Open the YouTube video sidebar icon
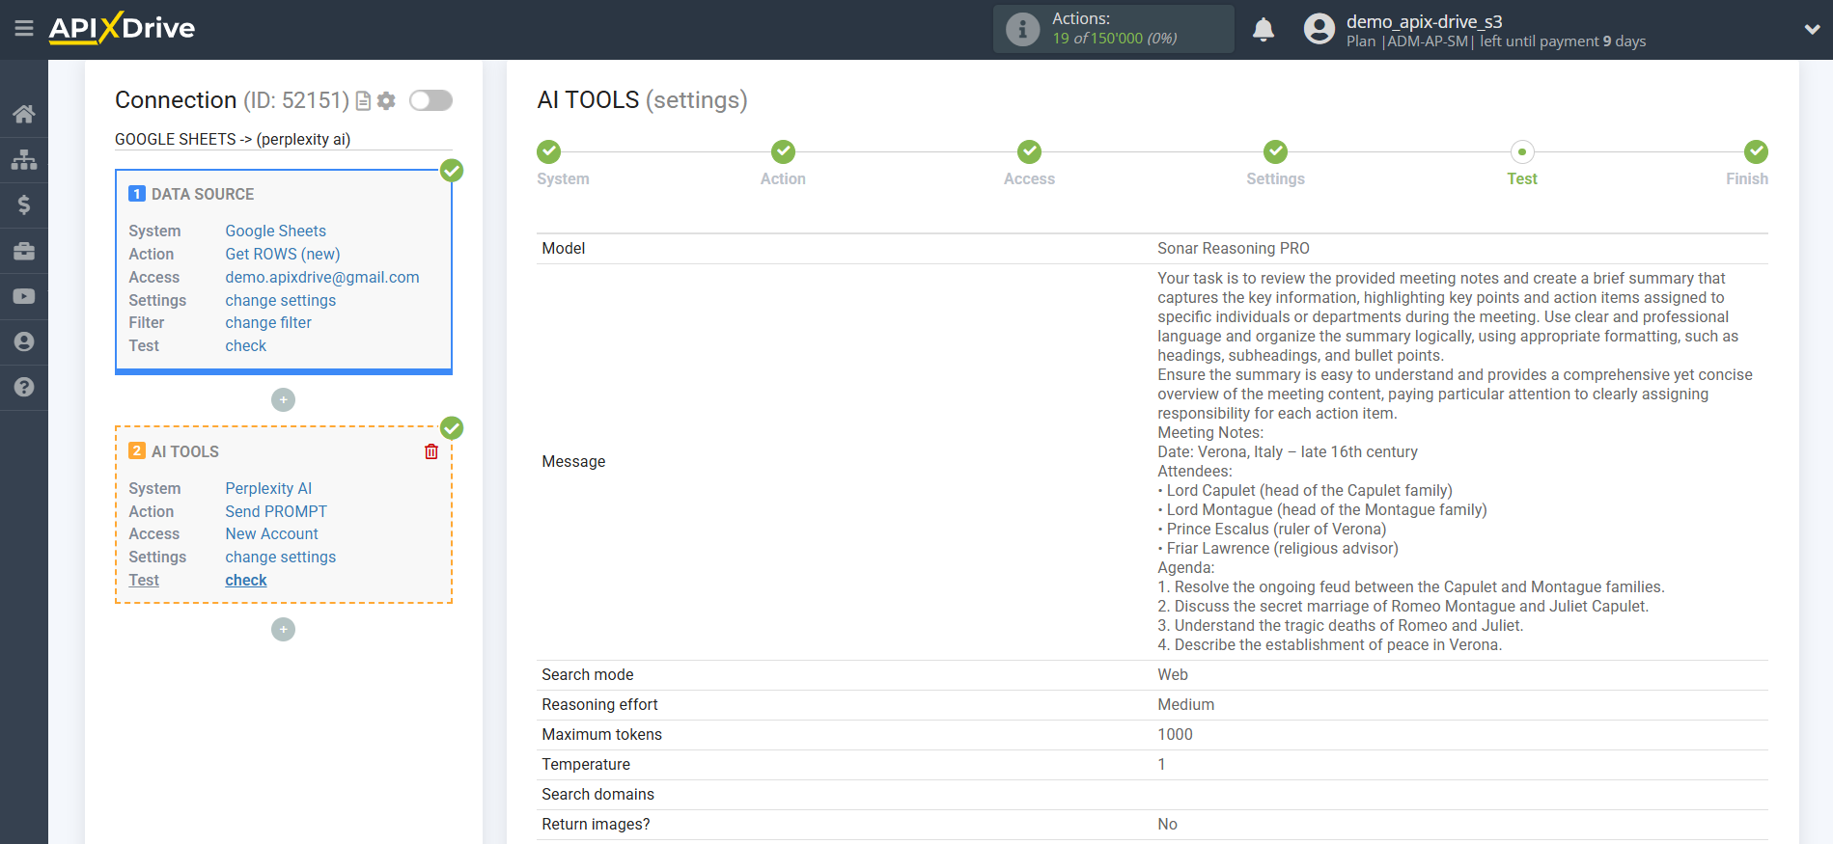 [24, 296]
